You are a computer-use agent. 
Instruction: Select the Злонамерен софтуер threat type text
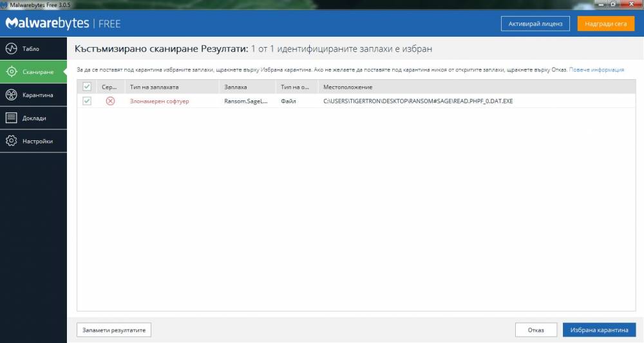pos(159,101)
